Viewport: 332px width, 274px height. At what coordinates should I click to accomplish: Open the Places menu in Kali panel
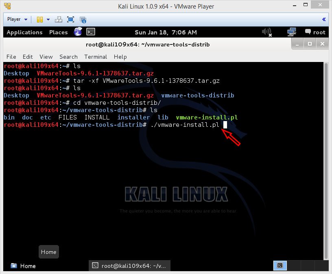tap(59, 32)
